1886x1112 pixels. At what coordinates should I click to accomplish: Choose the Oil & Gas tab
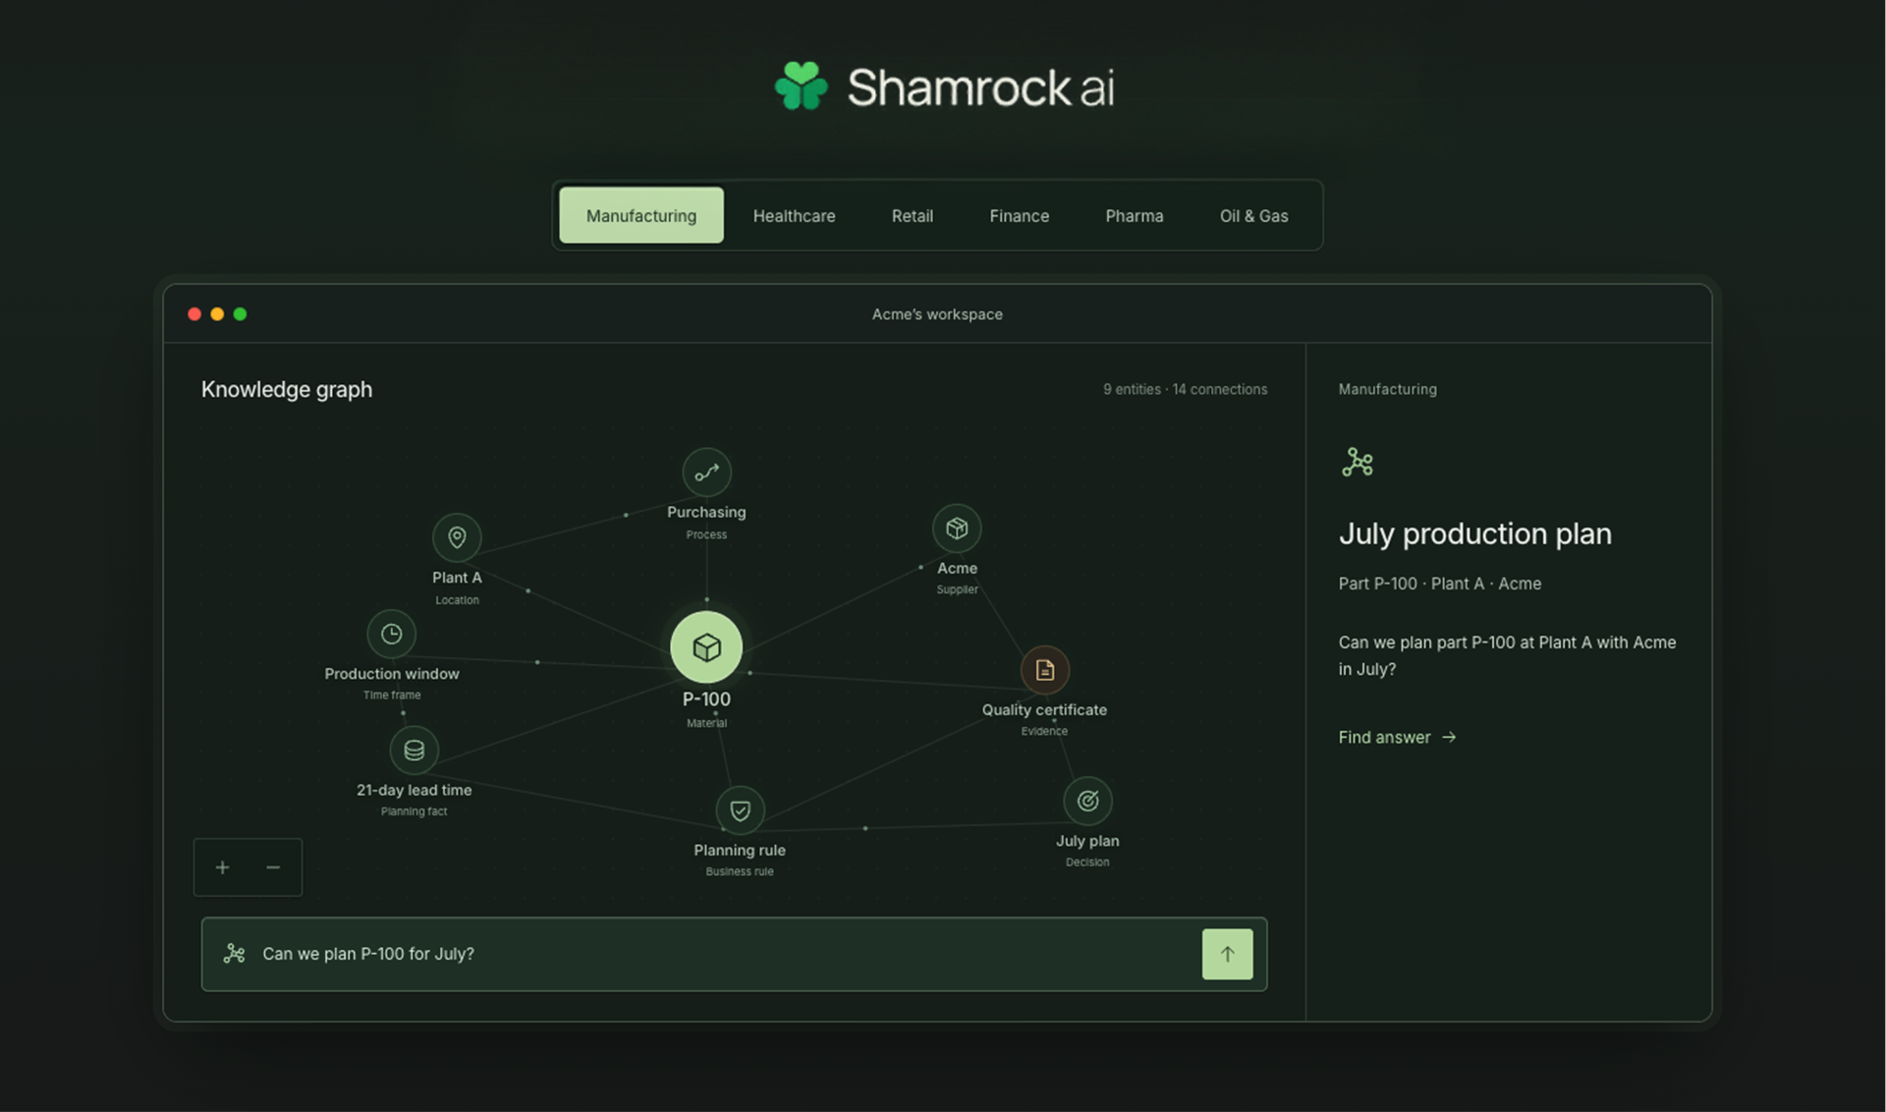click(x=1253, y=215)
